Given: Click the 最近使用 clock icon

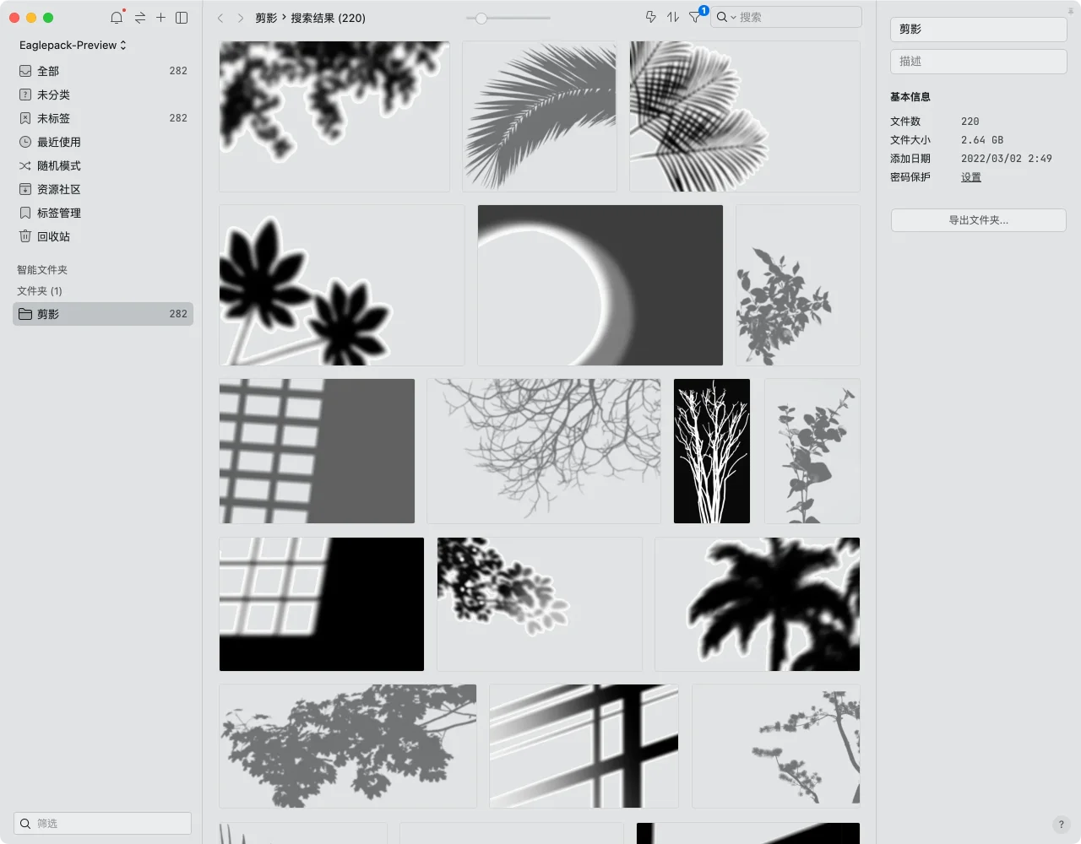Looking at the screenshot, I should pos(25,142).
